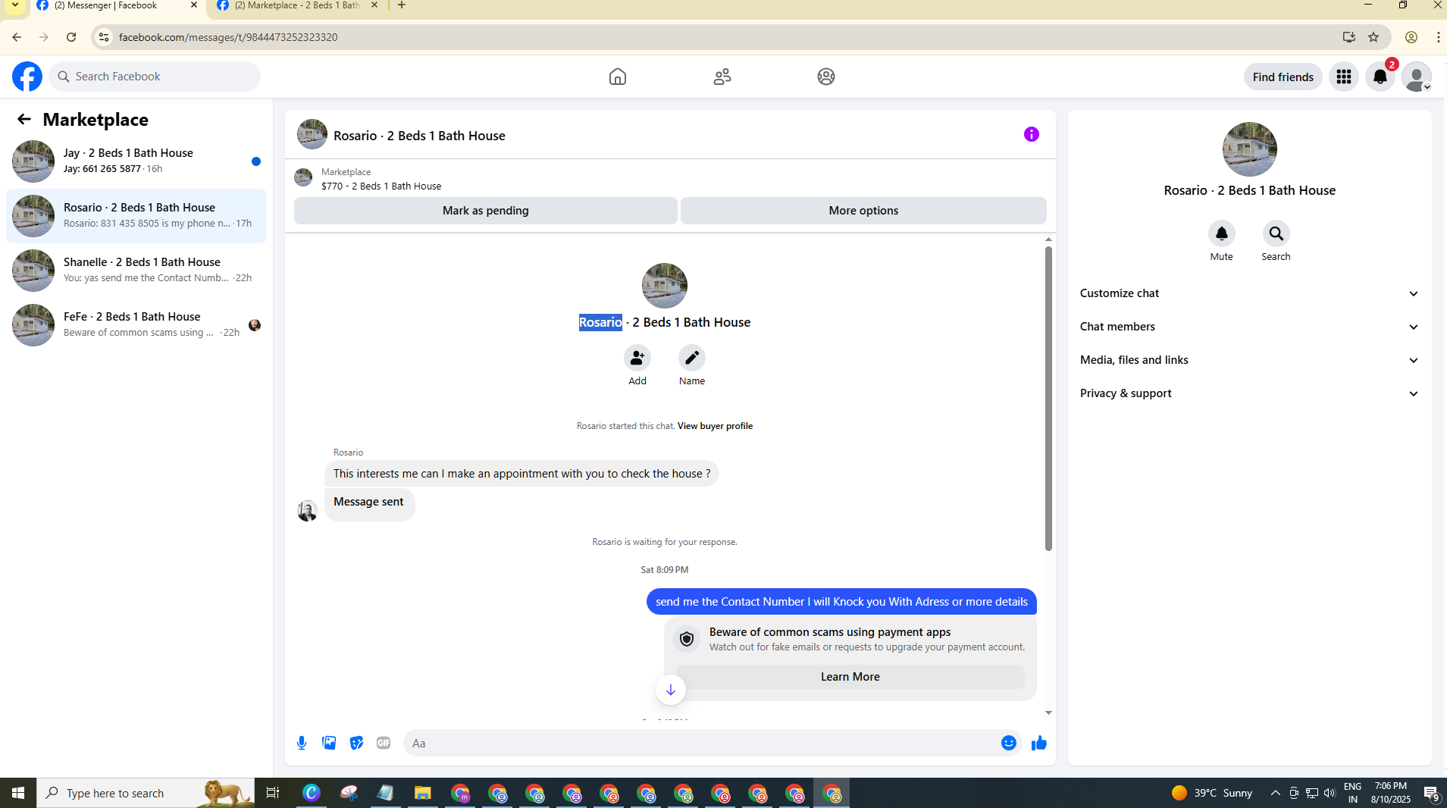Open the browser profile icon
1447x808 pixels.
pyautogui.click(x=1411, y=37)
